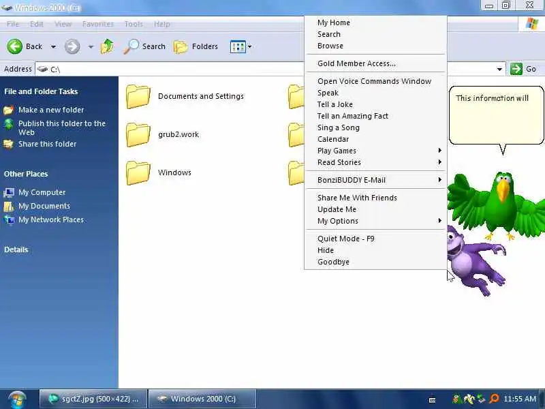Open the Views dropdown arrow
Viewport: 545px width, 409px height.
pos(249,46)
